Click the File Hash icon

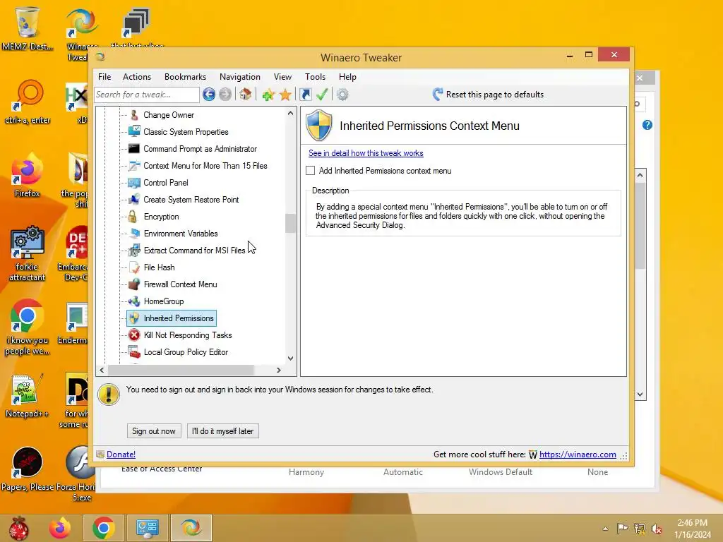point(134,267)
